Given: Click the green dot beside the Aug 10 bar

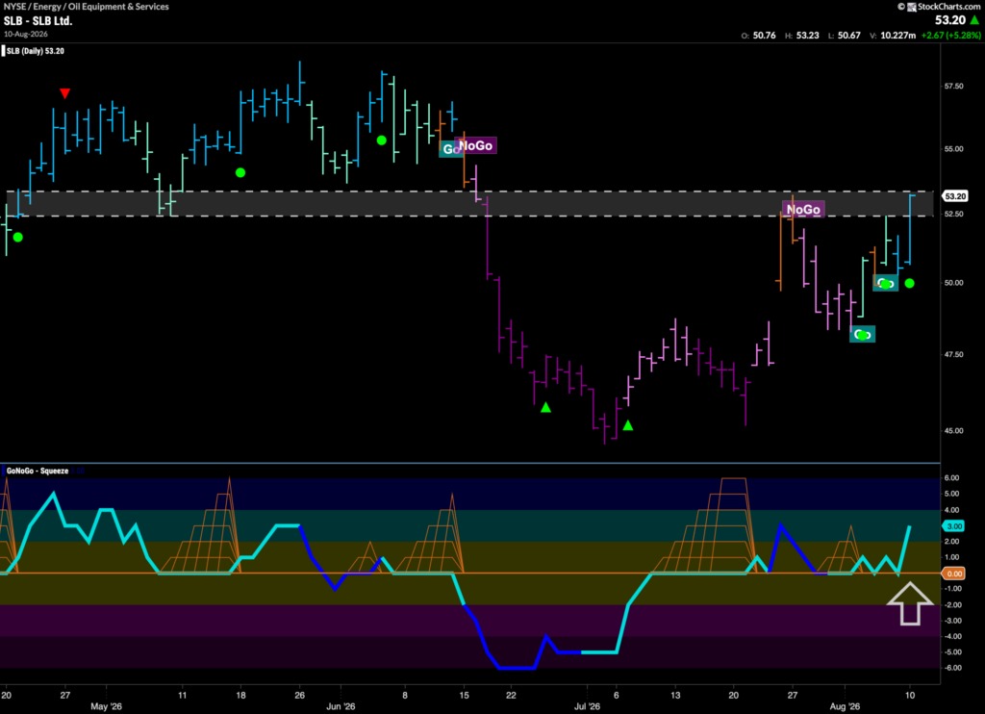Looking at the screenshot, I should click(910, 284).
